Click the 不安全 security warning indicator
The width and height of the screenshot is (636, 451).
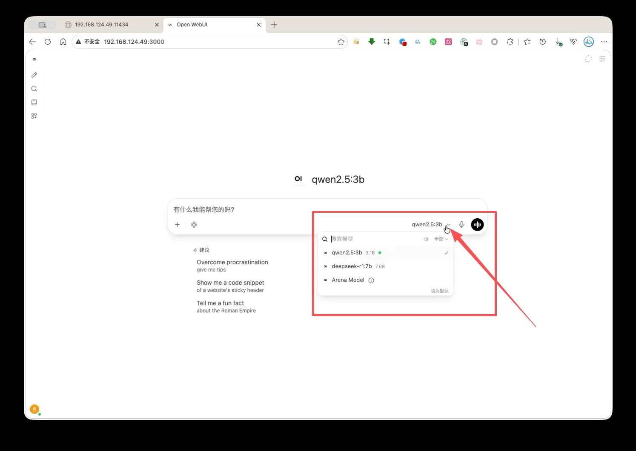click(88, 42)
